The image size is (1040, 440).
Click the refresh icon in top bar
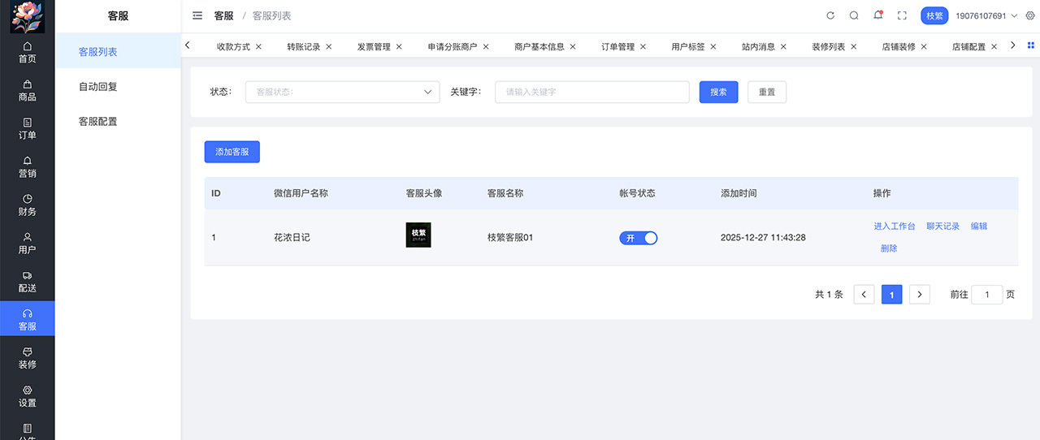830,15
